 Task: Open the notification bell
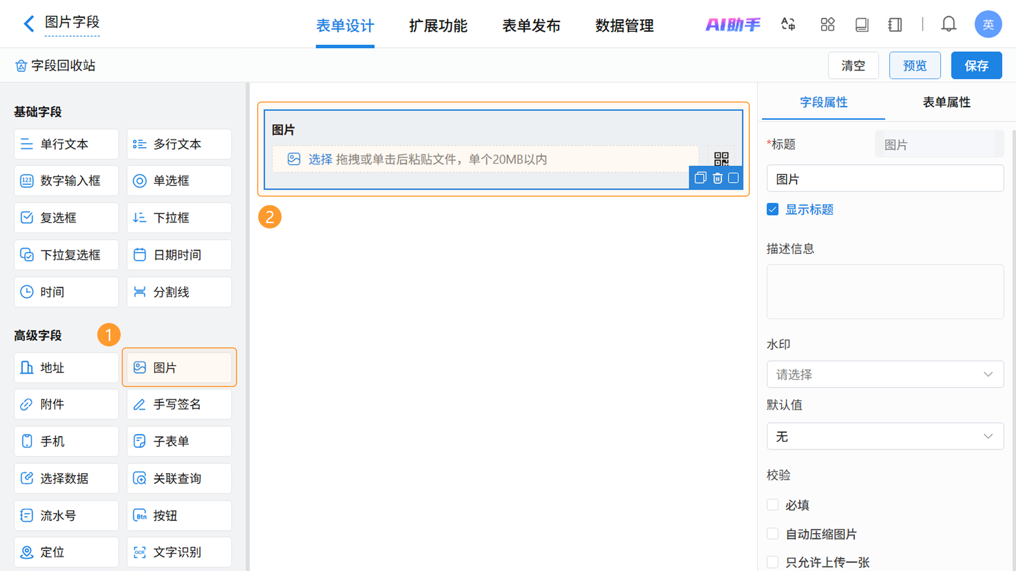(x=948, y=24)
